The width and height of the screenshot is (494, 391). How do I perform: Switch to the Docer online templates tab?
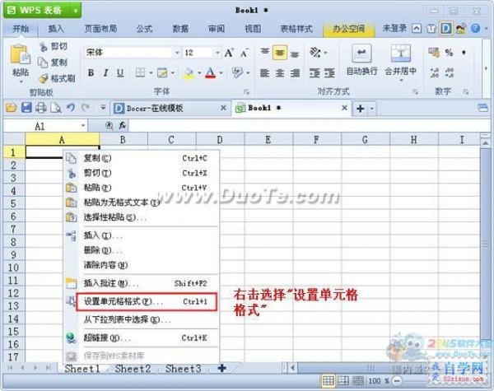click(170, 108)
